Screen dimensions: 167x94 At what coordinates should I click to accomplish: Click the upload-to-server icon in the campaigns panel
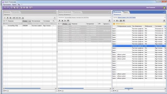coord(5,18)
